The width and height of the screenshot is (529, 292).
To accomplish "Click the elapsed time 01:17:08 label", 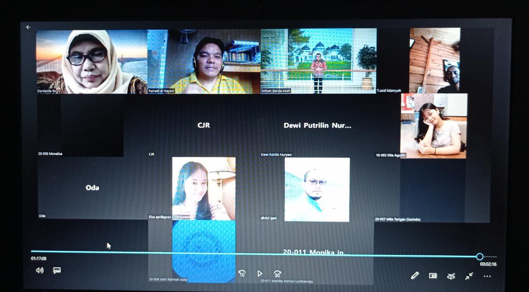I will [x=38, y=259].
